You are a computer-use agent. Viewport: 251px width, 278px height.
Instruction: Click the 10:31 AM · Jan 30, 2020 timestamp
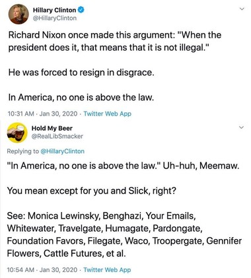pos(42,114)
